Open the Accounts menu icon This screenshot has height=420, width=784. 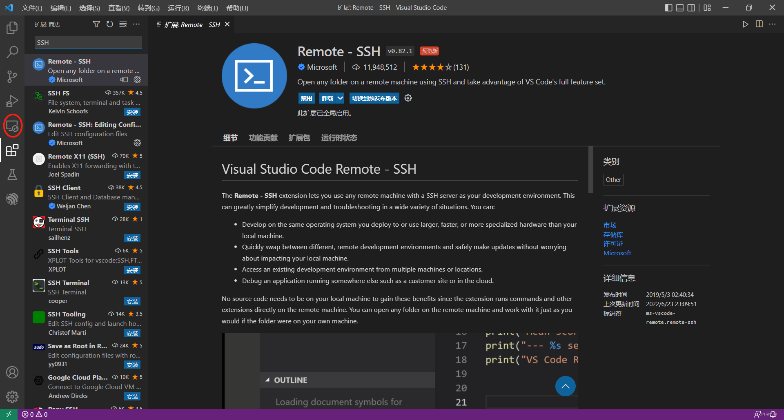12,372
